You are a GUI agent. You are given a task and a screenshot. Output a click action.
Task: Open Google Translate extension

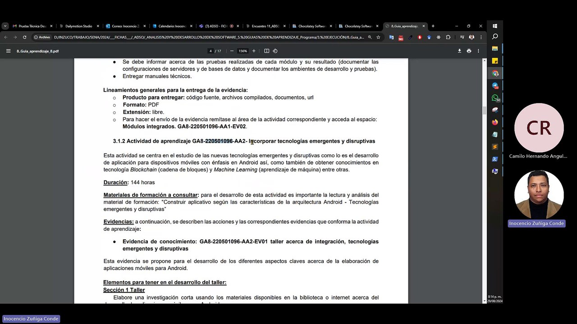click(391, 37)
